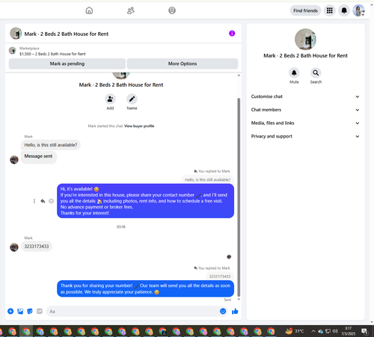The image size is (374, 337).
Task: Click More Options button
Action: point(183,64)
